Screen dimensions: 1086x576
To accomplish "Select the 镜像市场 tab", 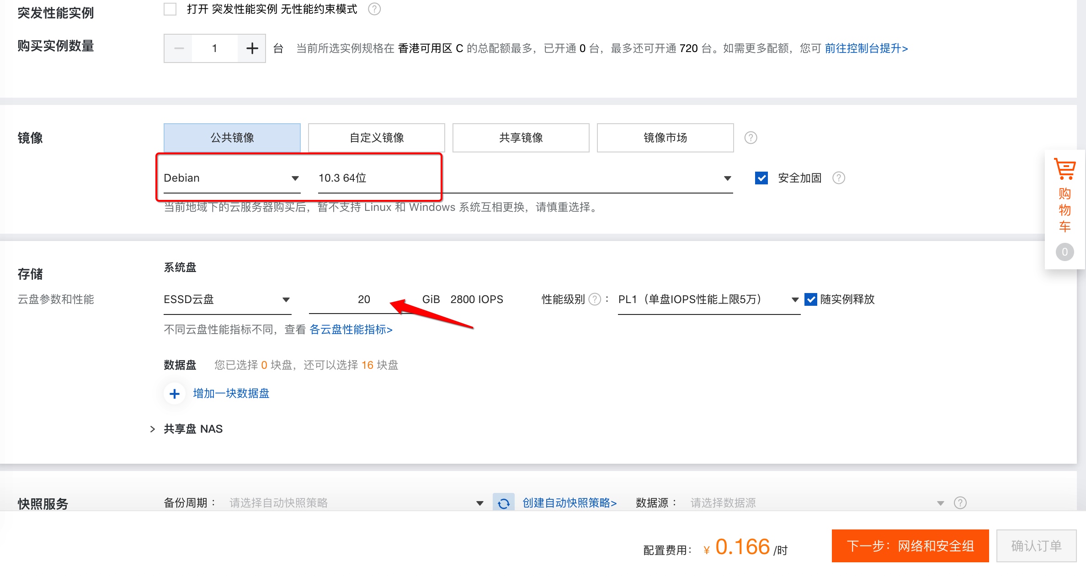I will [x=665, y=138].
